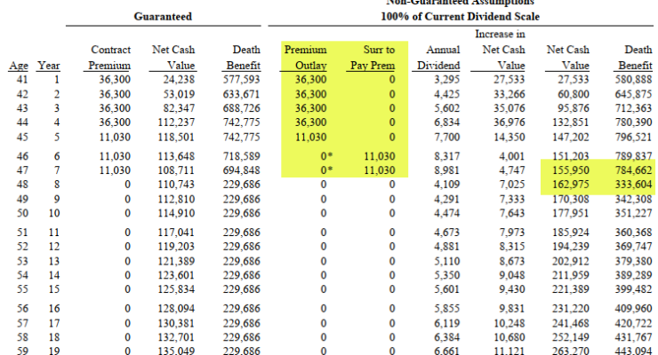Click the Year column header
The width and height of the screenshot is (658, 355).
(49, 66)
